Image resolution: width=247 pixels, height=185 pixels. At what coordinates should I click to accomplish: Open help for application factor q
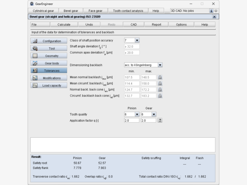[x=160, y=121]
